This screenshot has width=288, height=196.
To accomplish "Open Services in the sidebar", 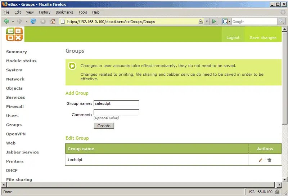I will [x=15, y=97].
